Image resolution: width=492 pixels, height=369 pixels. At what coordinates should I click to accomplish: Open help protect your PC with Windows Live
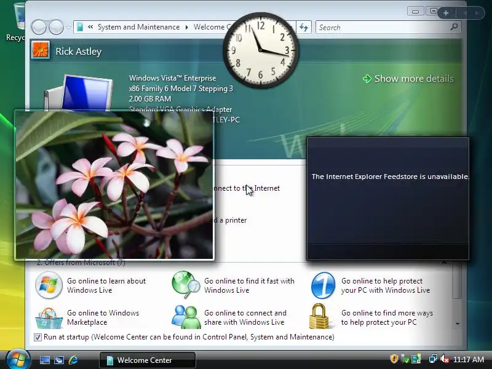tap(386, 285)
